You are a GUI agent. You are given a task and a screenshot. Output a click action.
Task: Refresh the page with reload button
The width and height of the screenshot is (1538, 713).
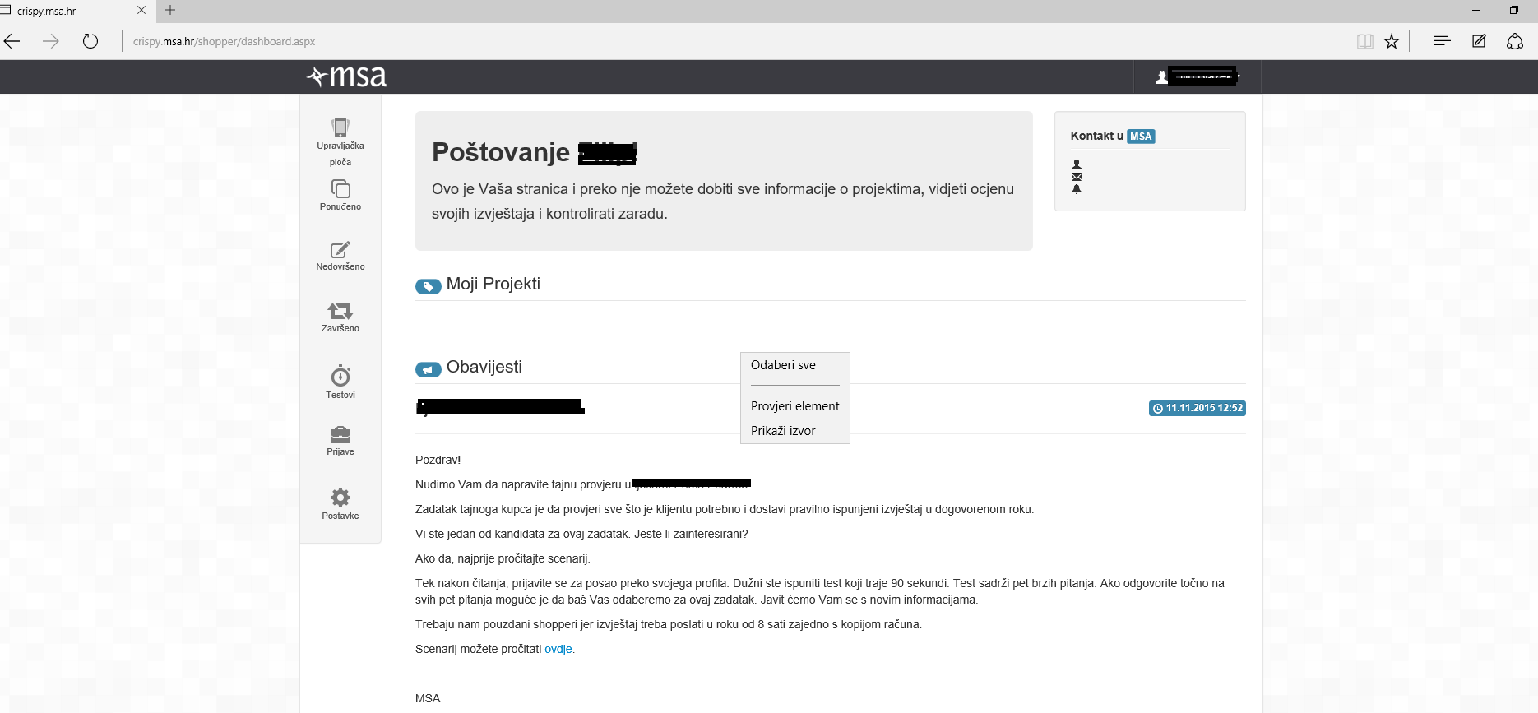[x=90, y=41]
